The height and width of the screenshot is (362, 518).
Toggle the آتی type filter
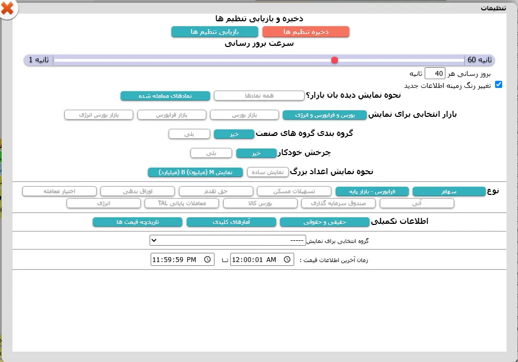(x=417, y=203)
